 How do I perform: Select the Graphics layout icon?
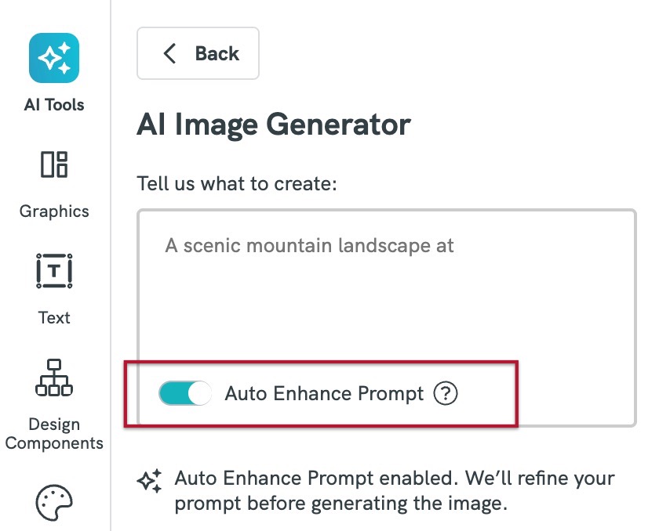click(54, 164)
